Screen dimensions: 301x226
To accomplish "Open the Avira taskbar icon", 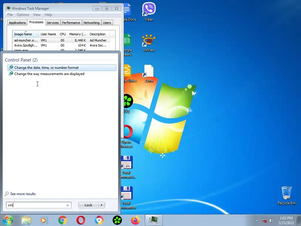I will pos(99,220).
